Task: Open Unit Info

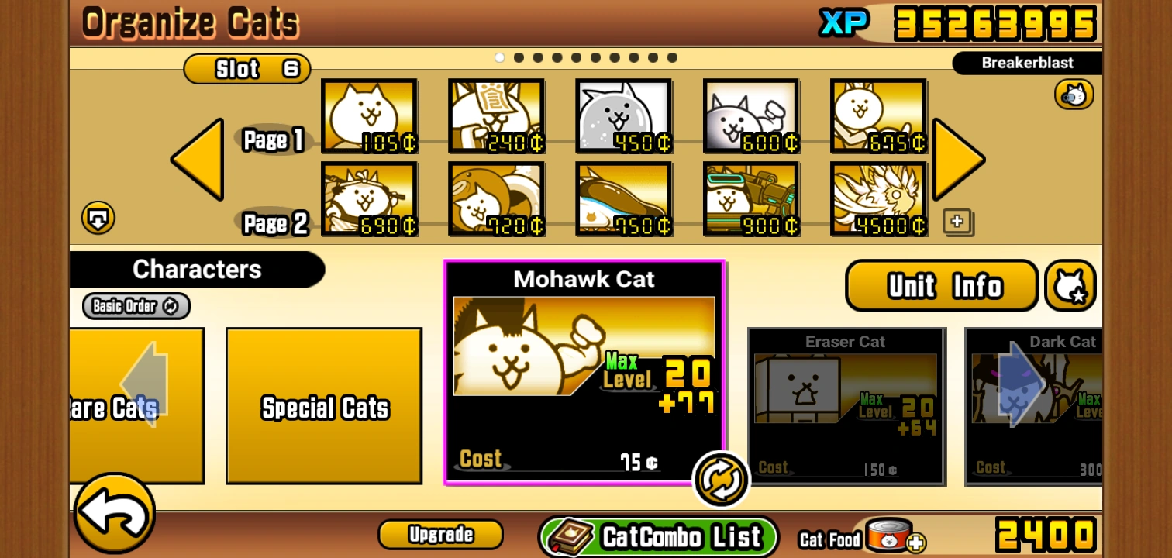Action: (942, 286)
